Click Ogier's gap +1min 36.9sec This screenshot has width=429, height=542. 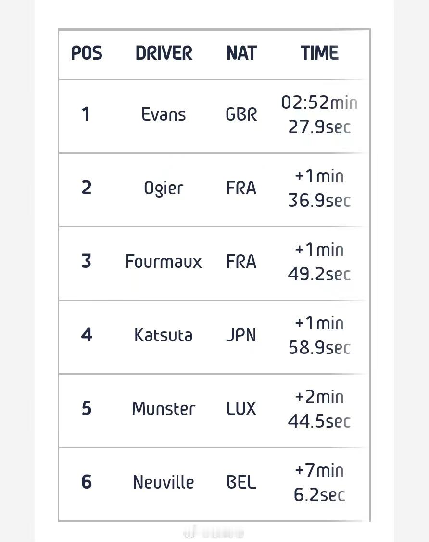click(x=319, y=189)
